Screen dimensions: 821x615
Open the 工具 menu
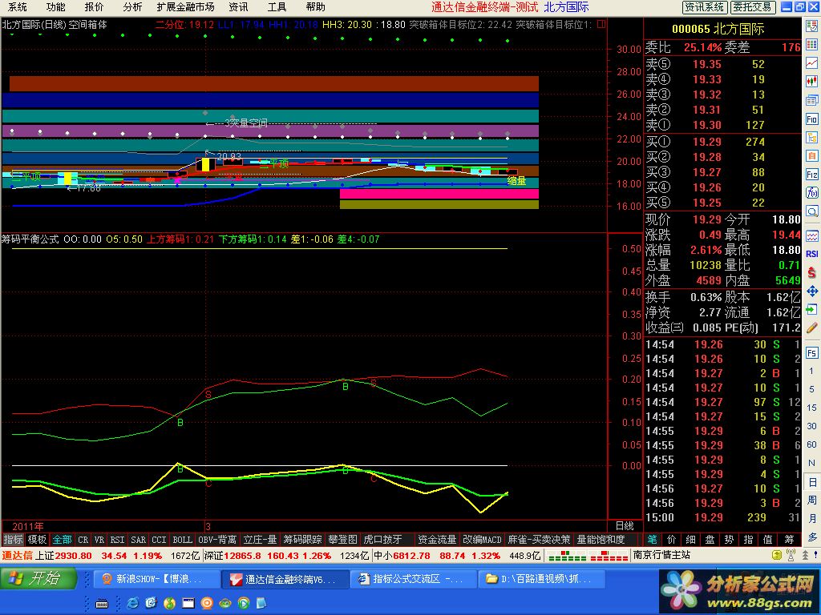coord(277,6)
